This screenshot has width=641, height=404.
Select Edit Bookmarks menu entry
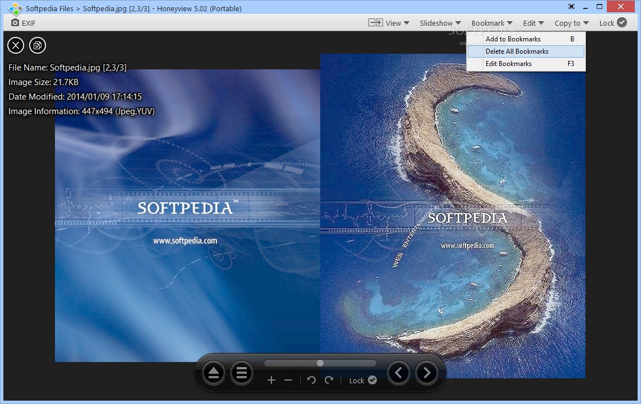525,64
